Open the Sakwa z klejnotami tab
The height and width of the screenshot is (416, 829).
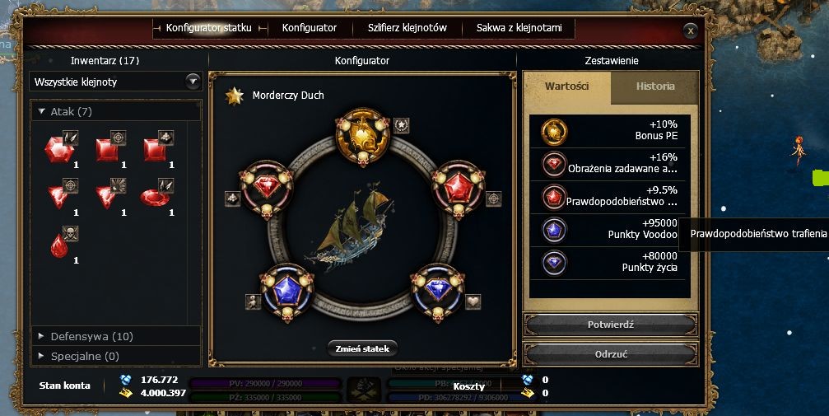pyautogui.click(x=519, y=28)
